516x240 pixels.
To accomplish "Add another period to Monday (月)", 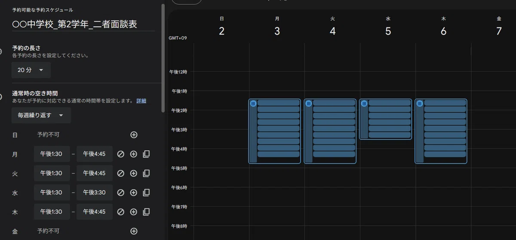I will (133, 154).
